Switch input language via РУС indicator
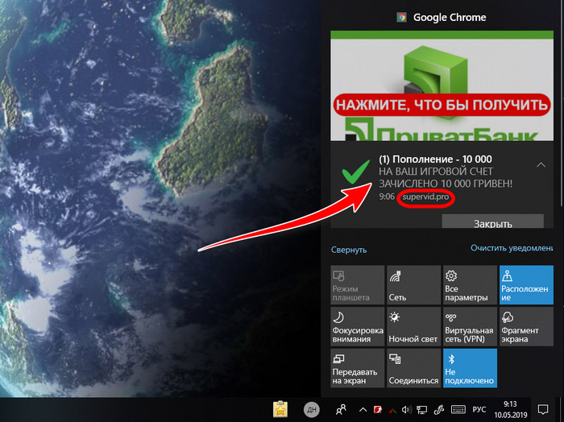Screen dimensions: 564x422 pyautogui.click(x=479, y=409)
